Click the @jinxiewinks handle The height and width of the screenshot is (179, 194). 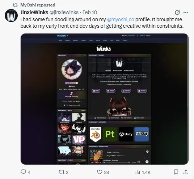click(x=64, y=12)
